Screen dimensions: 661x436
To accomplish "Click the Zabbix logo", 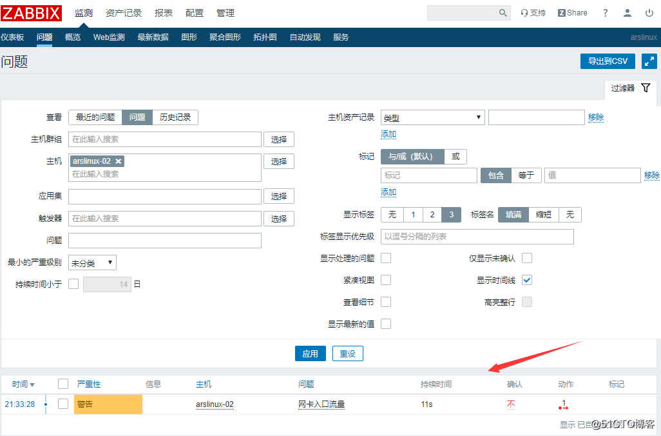I will pos(31,13).
